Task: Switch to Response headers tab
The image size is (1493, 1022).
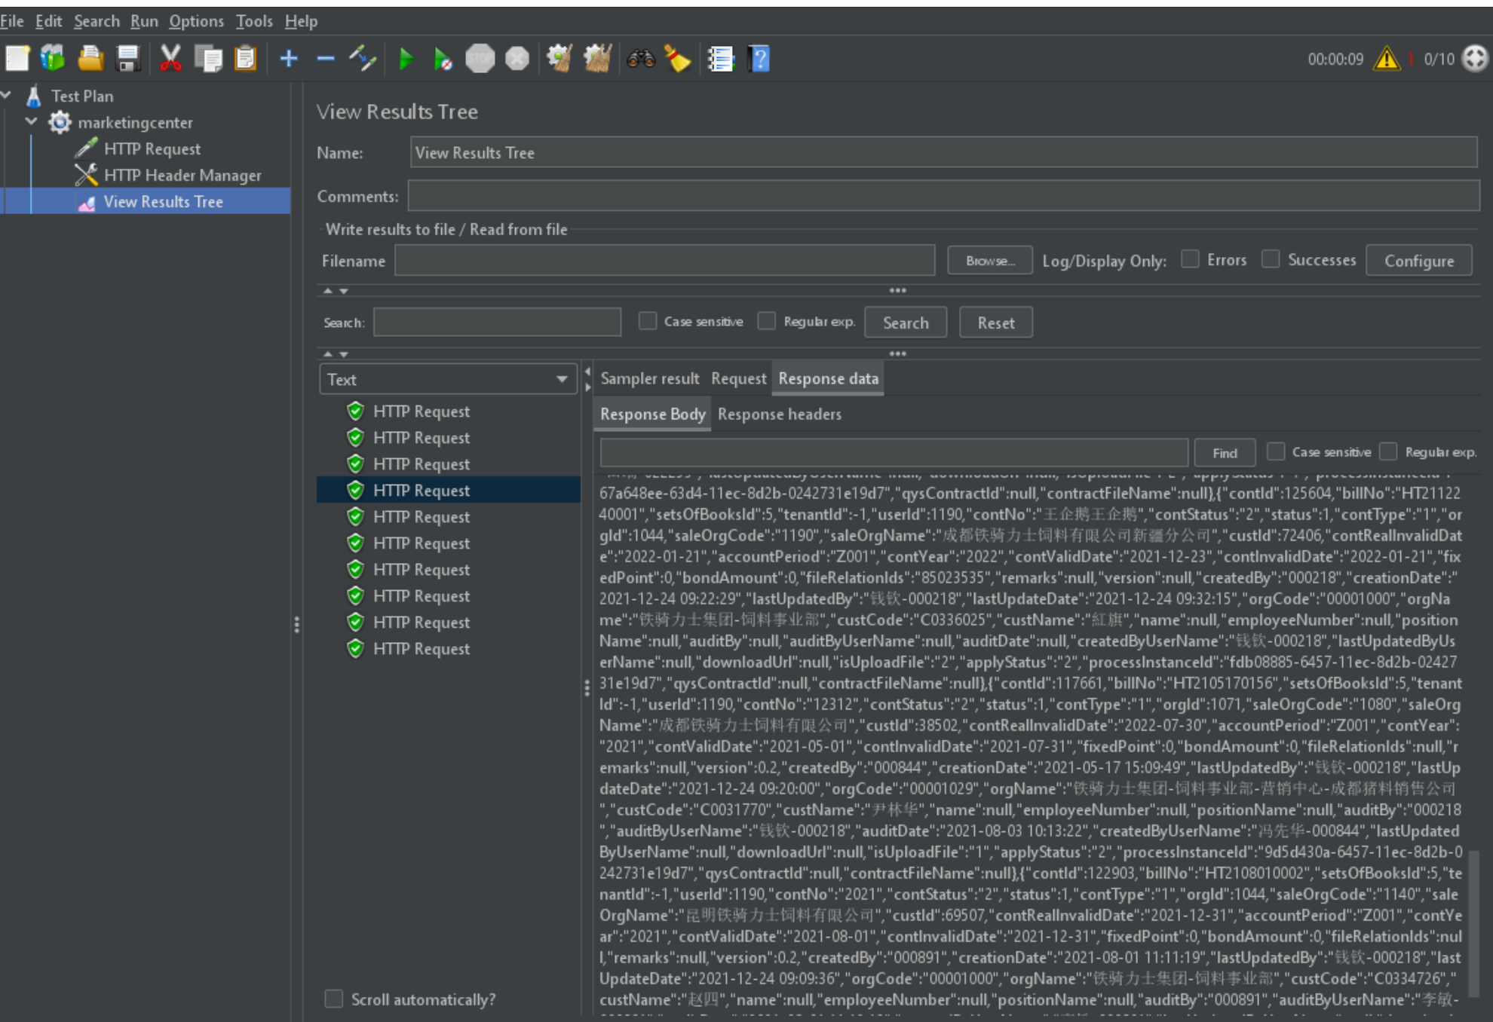Action: click(x=779, y=414)
